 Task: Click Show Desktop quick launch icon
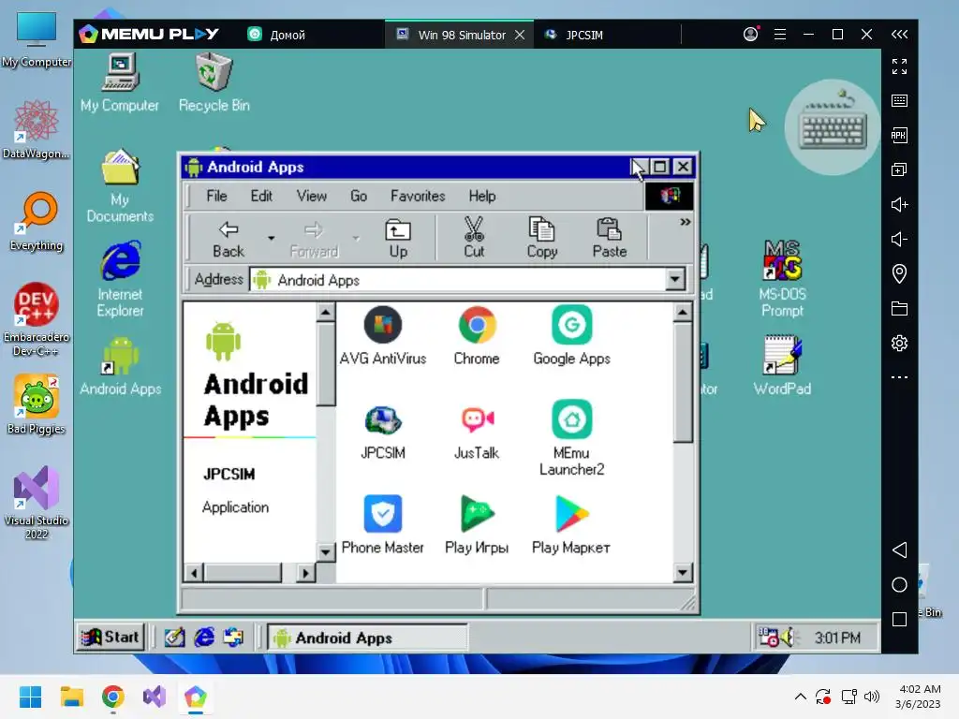pyautogui.click(x=174, y=638)
